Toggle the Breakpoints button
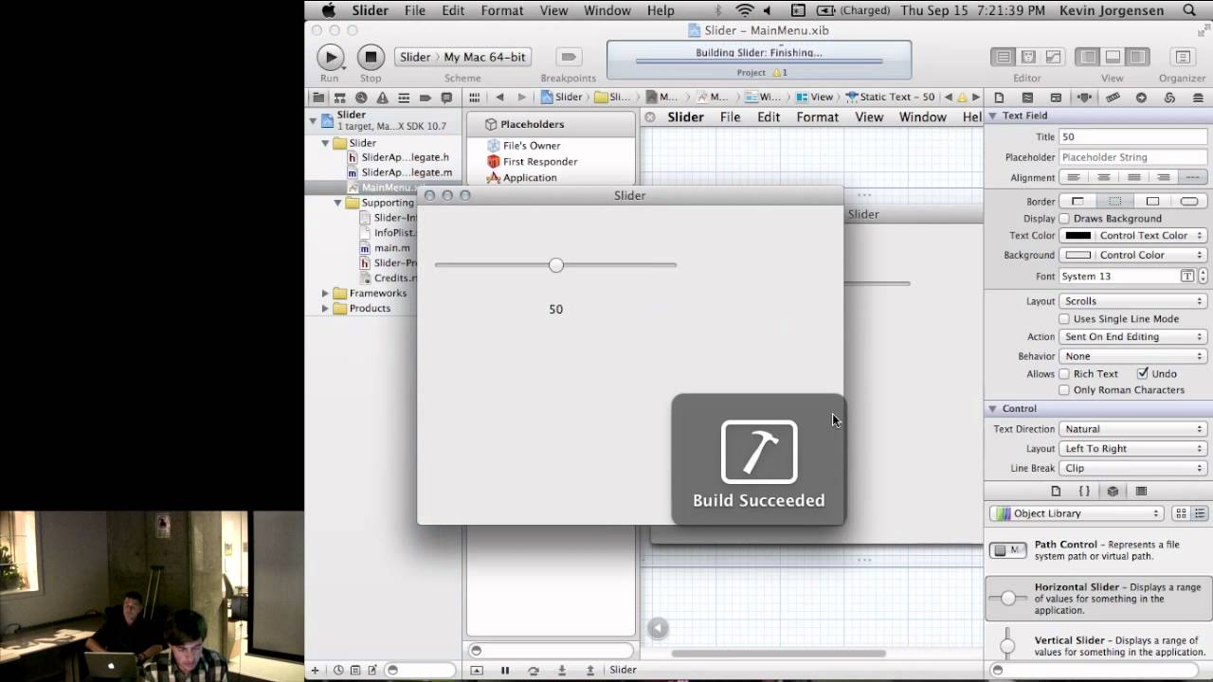The image size is (1213, 682). pos(569,57)
